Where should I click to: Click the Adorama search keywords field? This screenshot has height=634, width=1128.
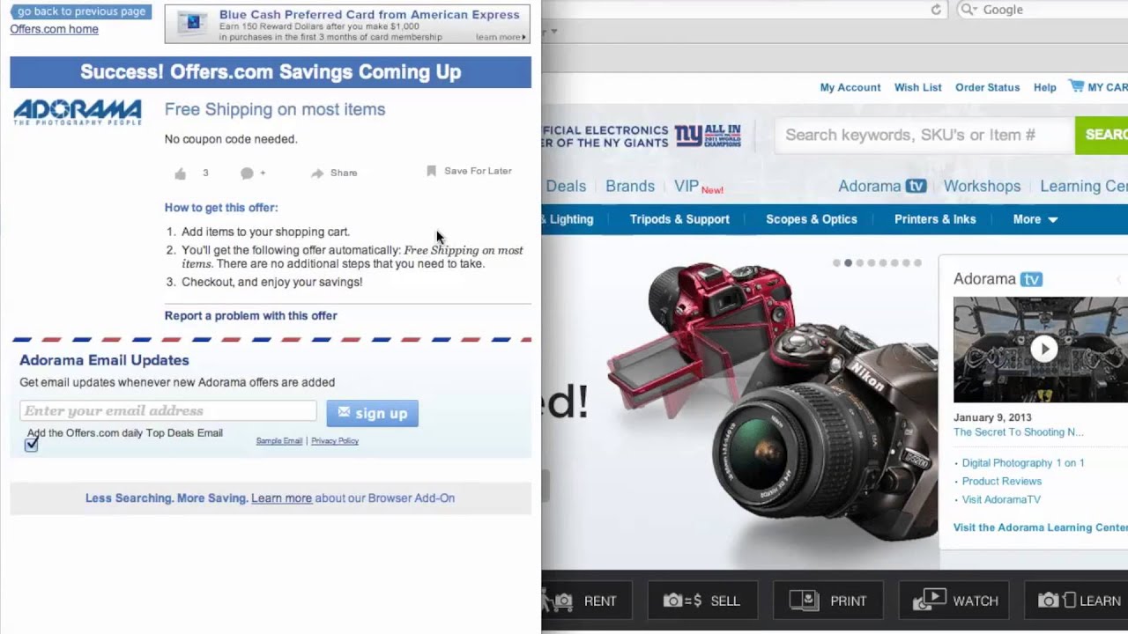click(924, 135)
